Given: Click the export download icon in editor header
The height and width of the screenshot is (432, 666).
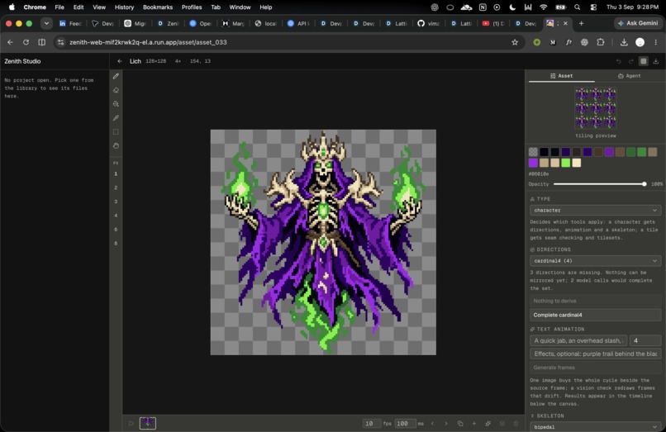Looking at the screenshot, I should [x=656, y=61].
